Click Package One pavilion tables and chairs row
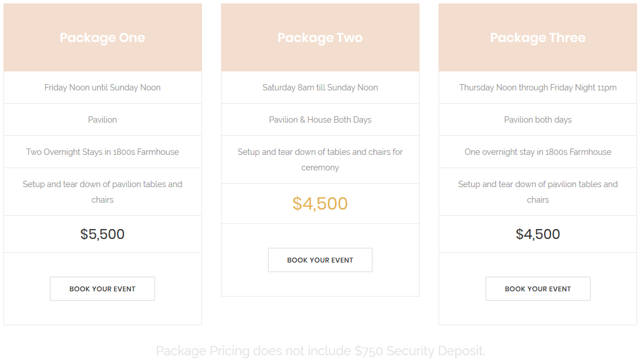The width and height of the screenshot is (640, 361). coord(103,192)
